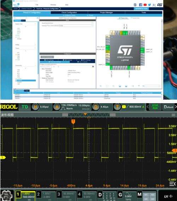Toggle the D digital channels panel
The image size is (177, 201).
pos(107,196)
